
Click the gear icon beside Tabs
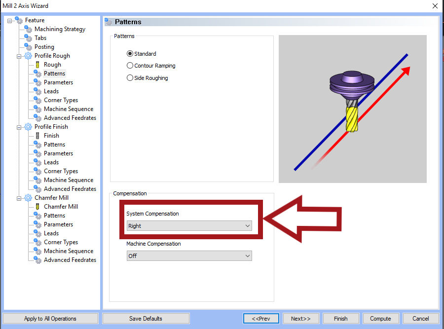(28, 38)
